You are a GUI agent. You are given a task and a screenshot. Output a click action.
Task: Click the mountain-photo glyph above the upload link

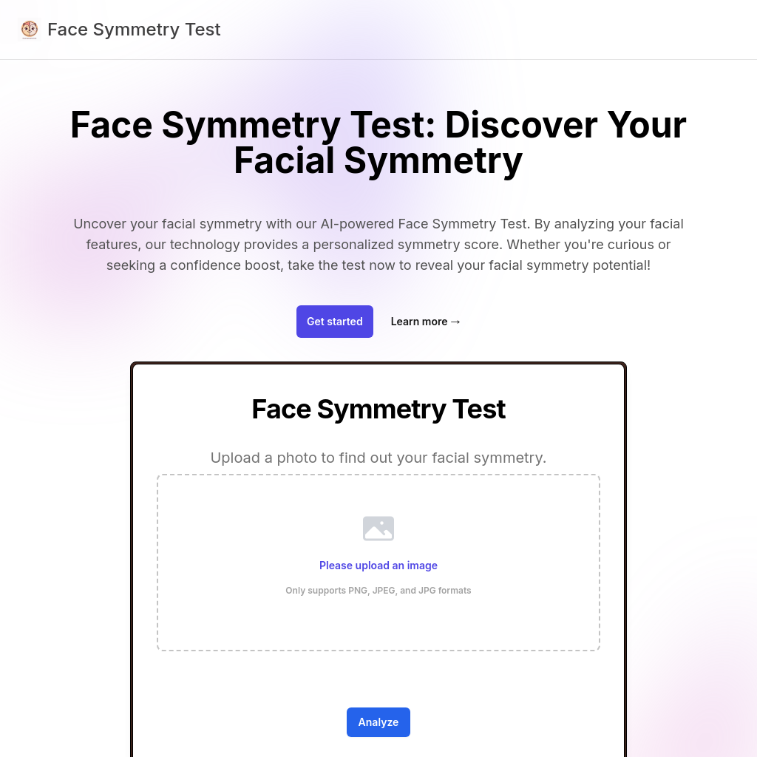378,528
